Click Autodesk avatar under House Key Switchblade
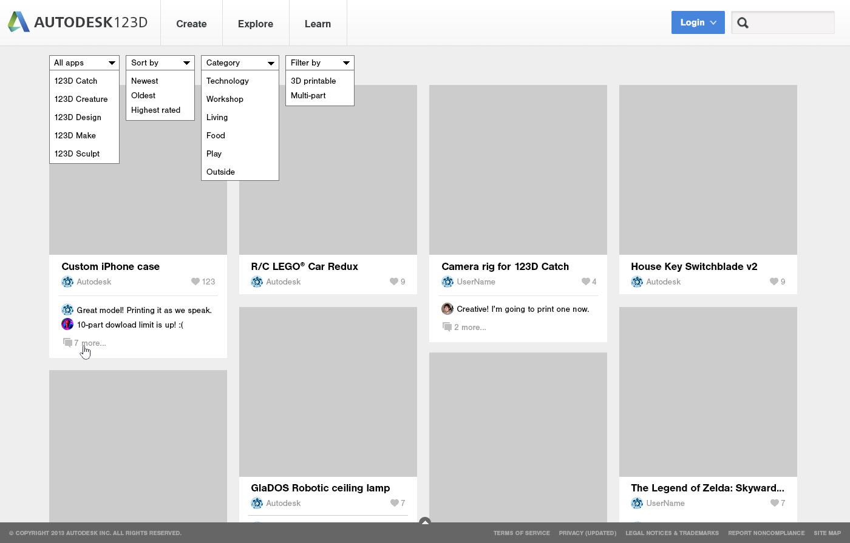850x543 pixels. tap(637, 282)
